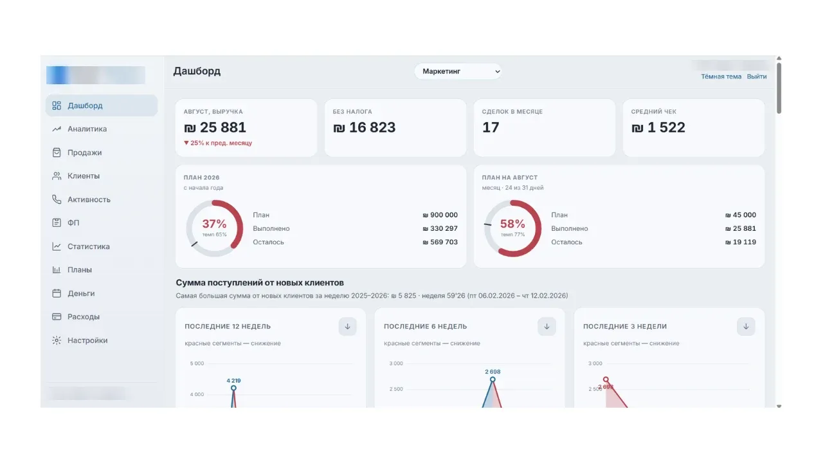This screenshot has width=823, height=463.
Task: Download the Последние 3 недели chart
Action: pyautogui.click(x=746, y=326)
